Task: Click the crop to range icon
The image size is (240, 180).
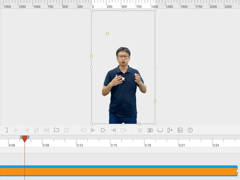Action: pos(46,130)
